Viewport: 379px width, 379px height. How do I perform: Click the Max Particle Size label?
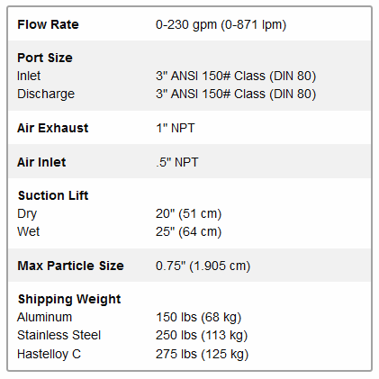pyautogui.click(x=70, y=266)
